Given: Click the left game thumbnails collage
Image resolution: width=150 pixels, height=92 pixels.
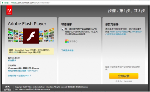Looking at the screenshot, I should click(15, 35).
